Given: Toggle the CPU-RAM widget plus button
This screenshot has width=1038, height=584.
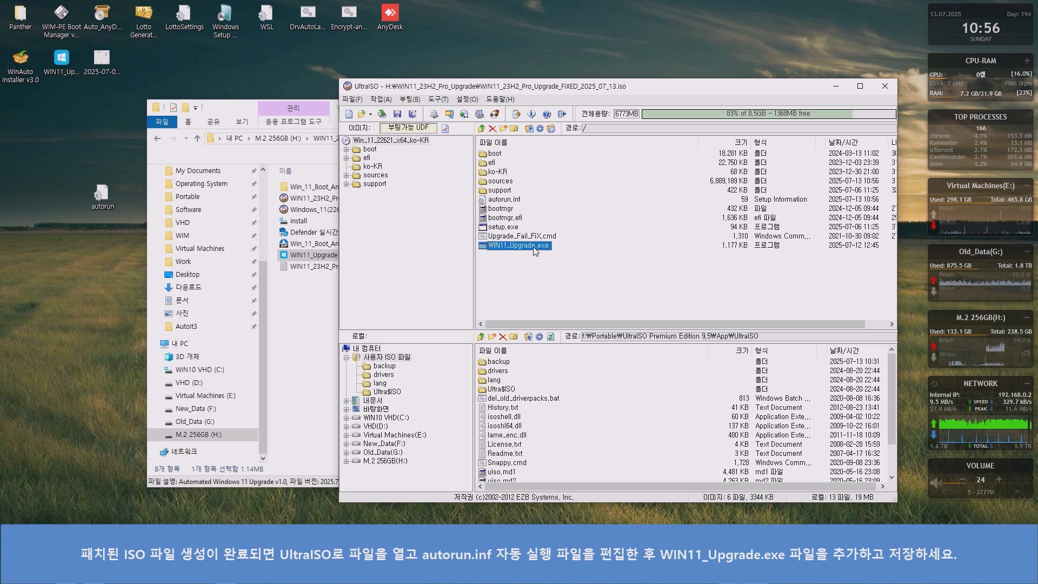Looking at the screenshot, I should click(1027, 61).
